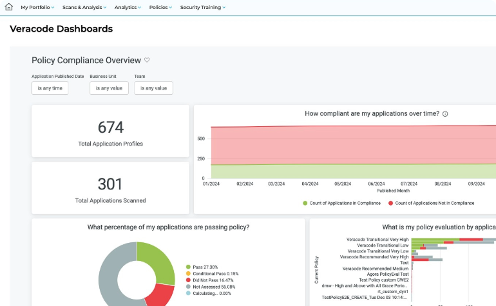This screenshot has height=306, width=496.
Task: Toggle the Count of Applications in Compliance series
Action: click(342, 203)
